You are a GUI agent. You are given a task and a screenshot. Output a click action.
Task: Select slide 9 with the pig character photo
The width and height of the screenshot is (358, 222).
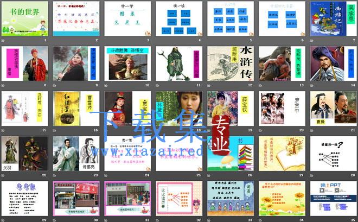(76, 64)
